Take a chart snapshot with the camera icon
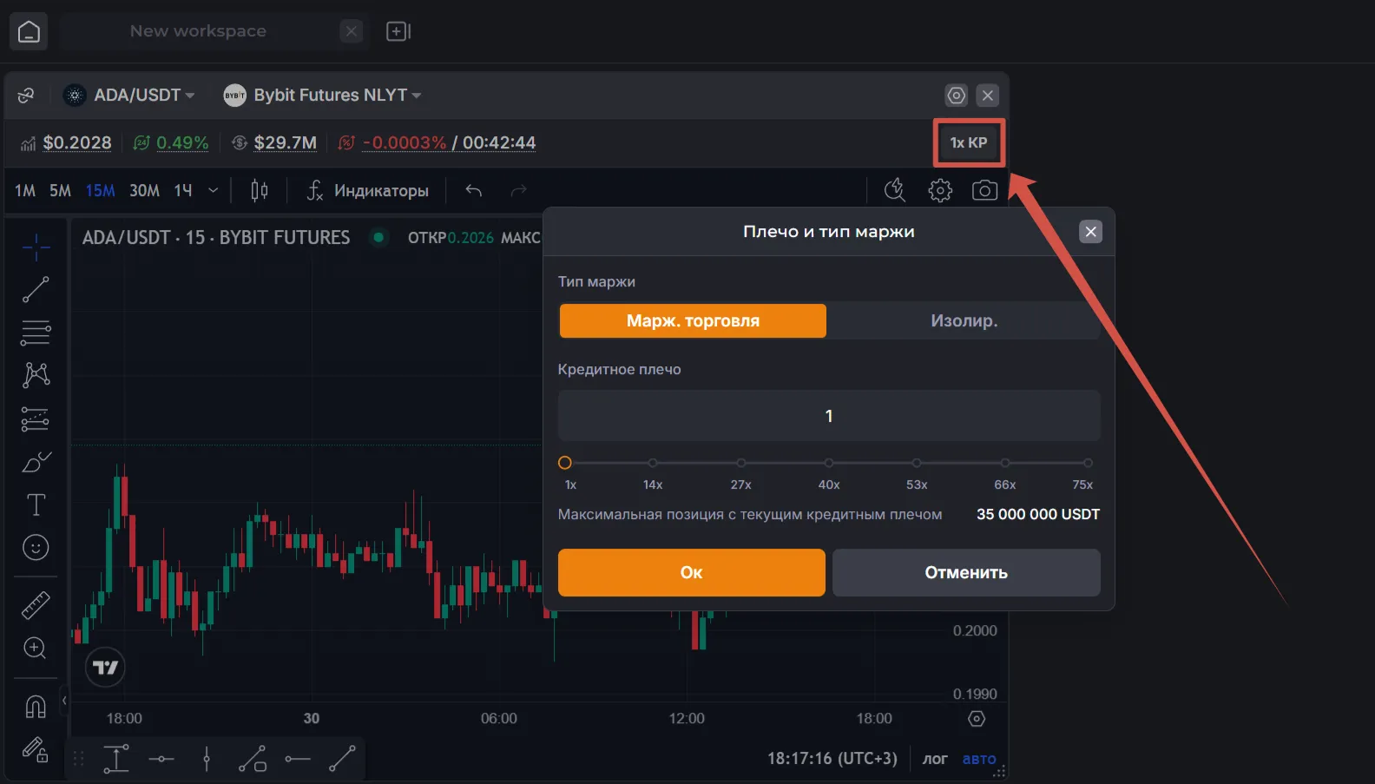This screenshot has height=784, width=1375. (x=984, y=190)
